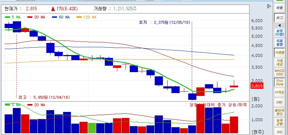
Task: Select the RSI indicator
Action: 279,131
